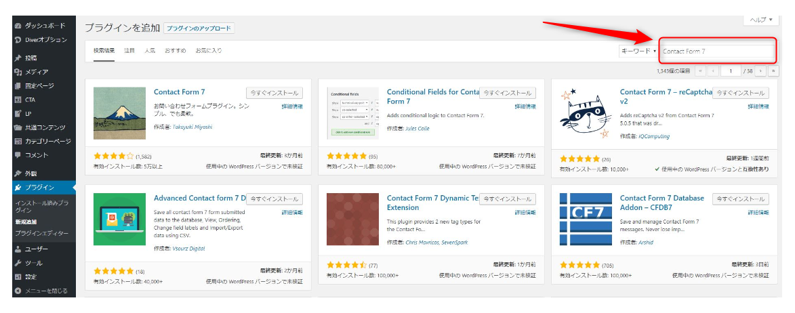Image resolution: width=795 pixels, height=313 pixels.
Task: Open 詳細情報 link for Conditional Fields plugin
Action: tap(525, 106)
